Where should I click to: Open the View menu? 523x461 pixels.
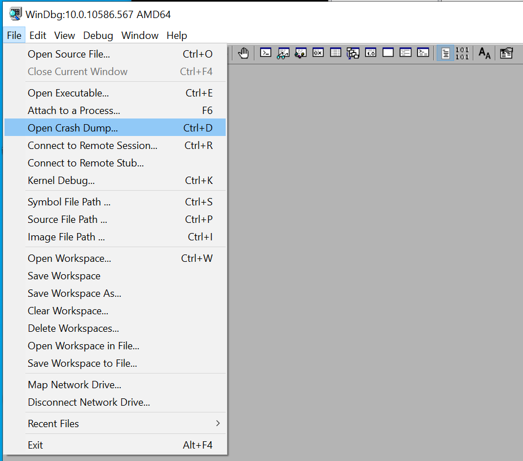click(64, 36)
